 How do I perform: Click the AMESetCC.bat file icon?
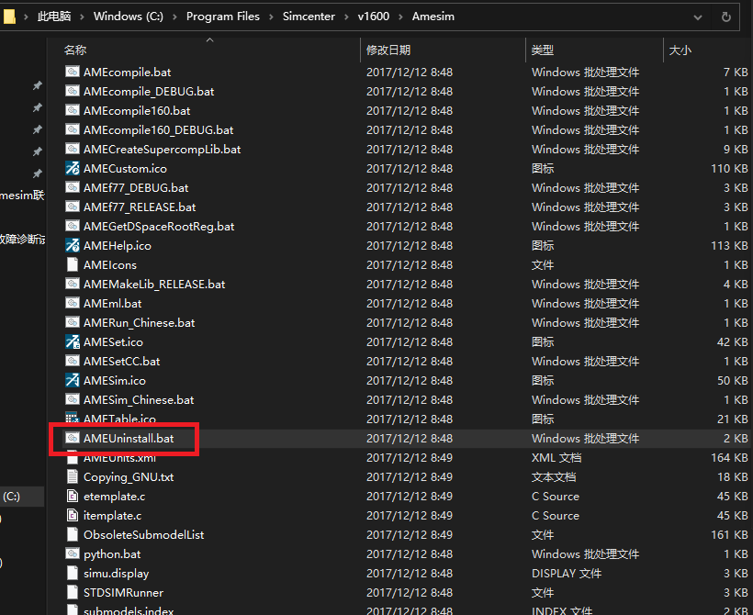[x=72, y=361]
